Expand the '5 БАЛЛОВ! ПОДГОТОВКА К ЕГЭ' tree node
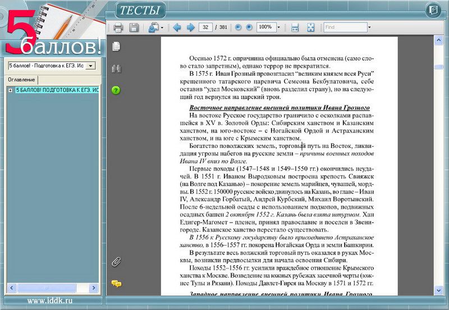Screen dimensions: 449x310 [10, 90]
